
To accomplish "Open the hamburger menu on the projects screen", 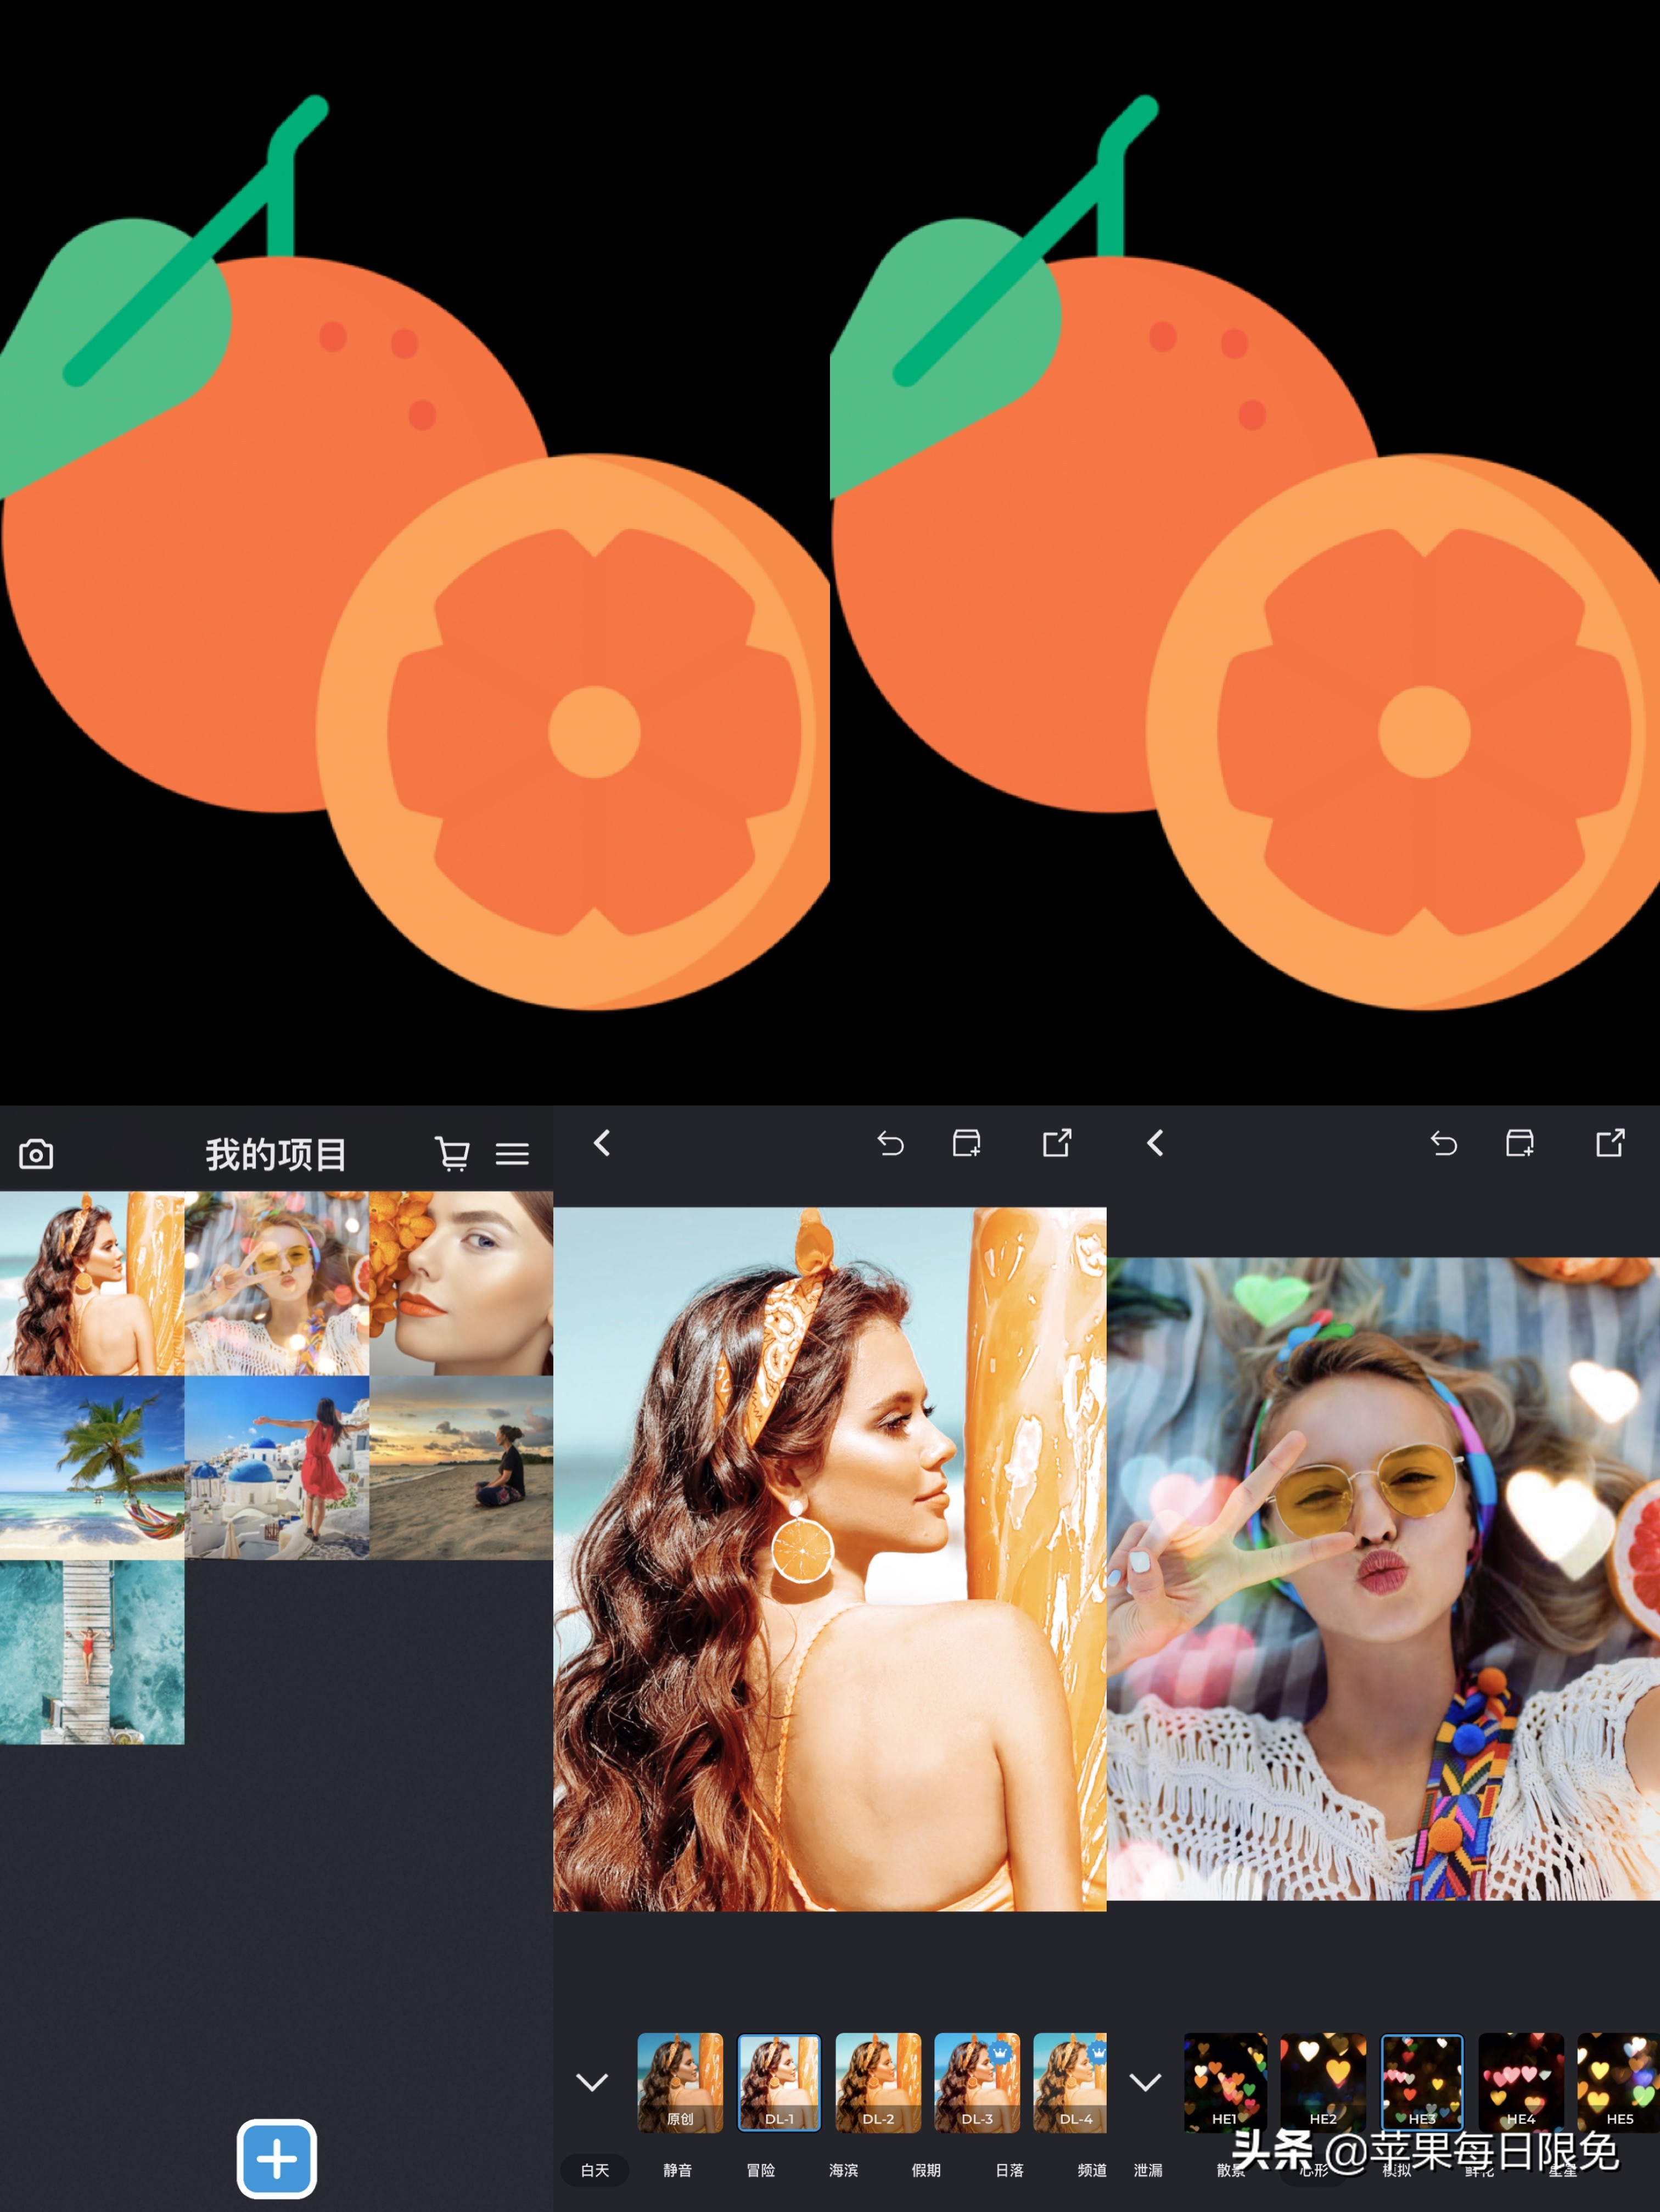I will tap(513, 1153).
